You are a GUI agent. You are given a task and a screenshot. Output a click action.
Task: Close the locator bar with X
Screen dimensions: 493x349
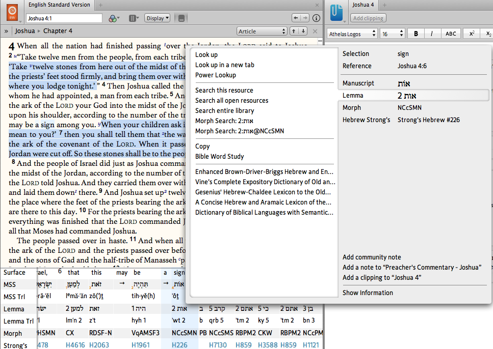(x=315, y=31)
